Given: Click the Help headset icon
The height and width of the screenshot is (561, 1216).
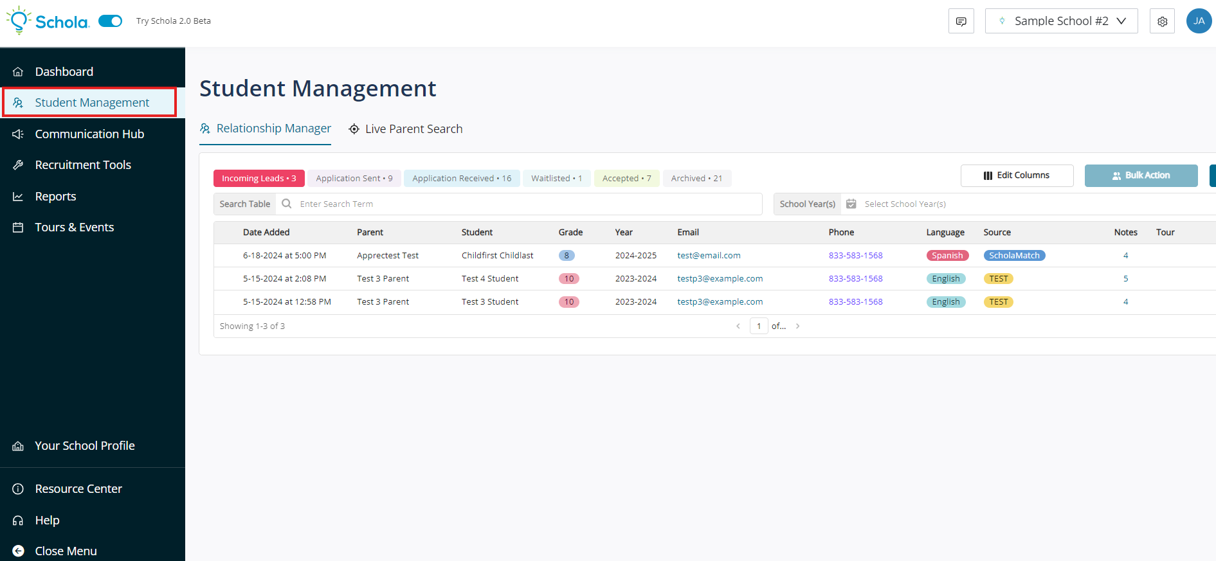Looking at the screenshot, I should click(18, 521).
